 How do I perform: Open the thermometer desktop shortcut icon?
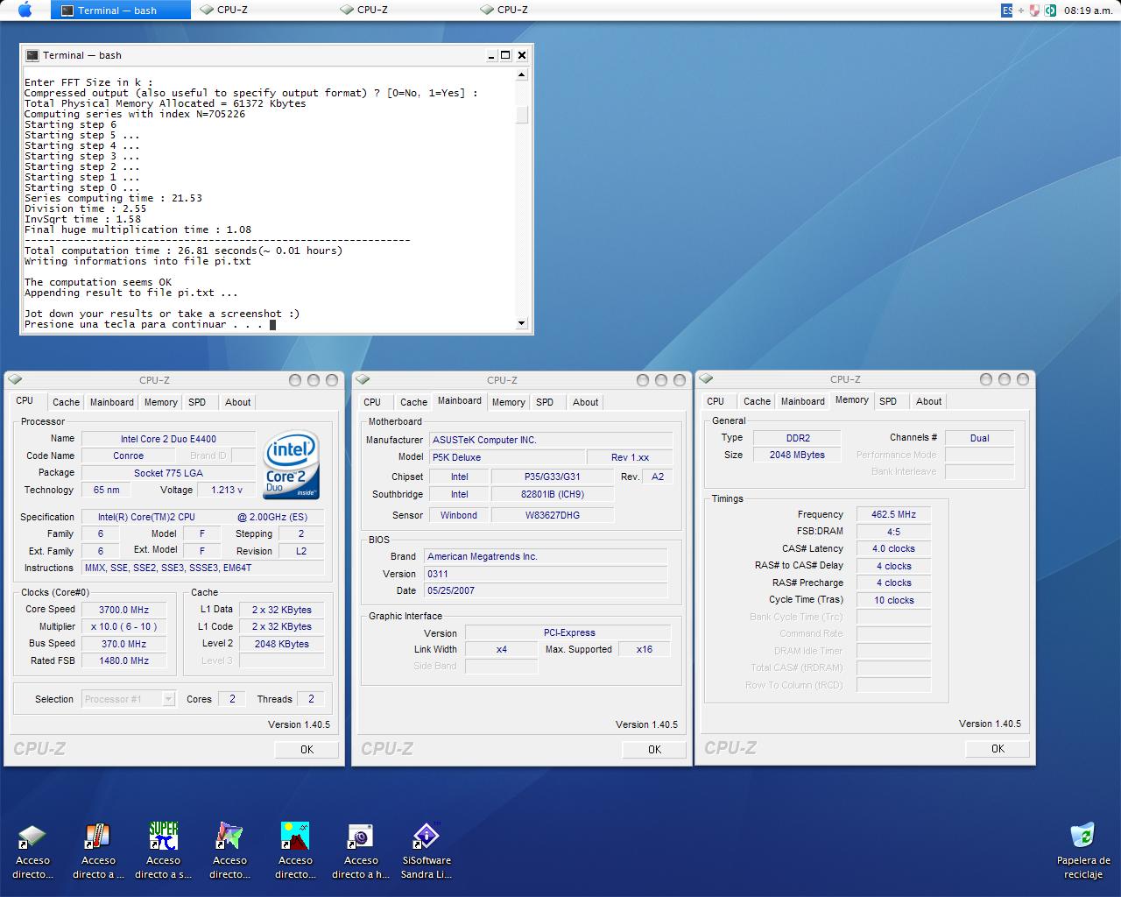point(98,836)
